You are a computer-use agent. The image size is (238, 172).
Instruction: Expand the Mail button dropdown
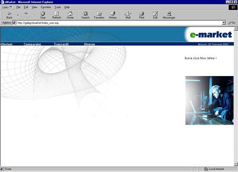[131, 14]
